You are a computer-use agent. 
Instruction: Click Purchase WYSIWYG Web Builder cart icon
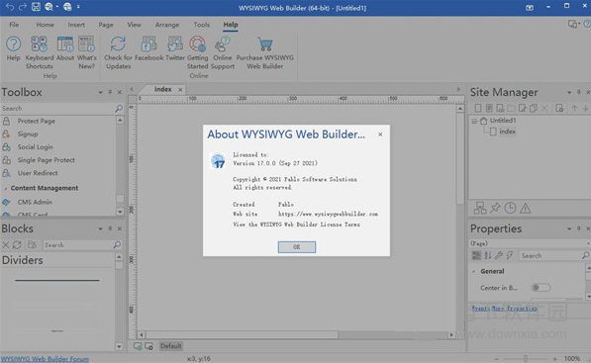pos(265,52)
